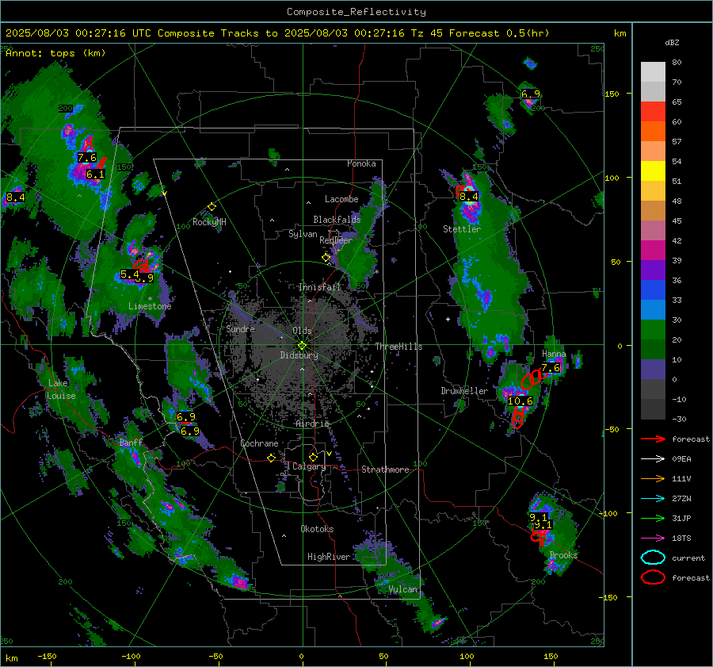Select the orange 111V arrow legend icon
This screenshot has width=713, height=667.
tap(653, 478)
